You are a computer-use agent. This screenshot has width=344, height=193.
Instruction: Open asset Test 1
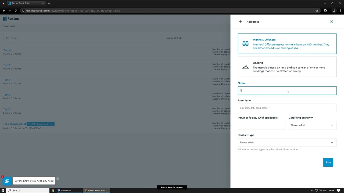point(7,80)
